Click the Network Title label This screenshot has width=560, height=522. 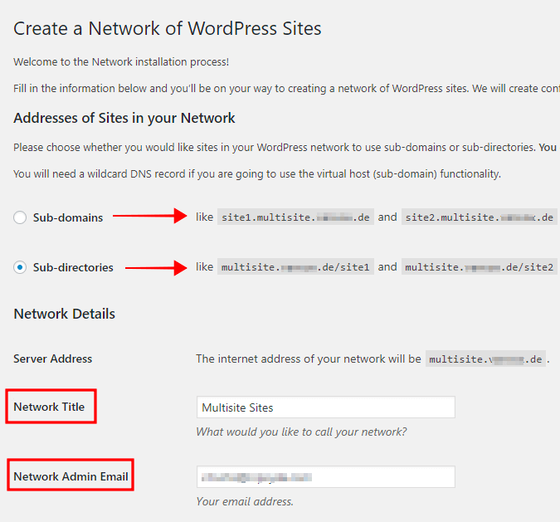tap(49, 407)
